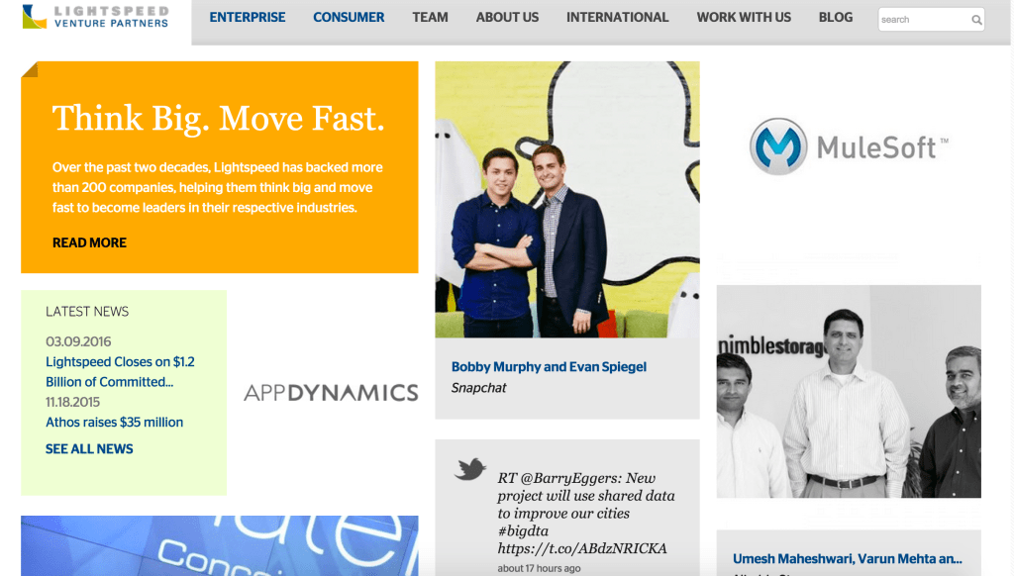Click SEE ALL NEWS
Screen dimensions: 1014x576
89,448
